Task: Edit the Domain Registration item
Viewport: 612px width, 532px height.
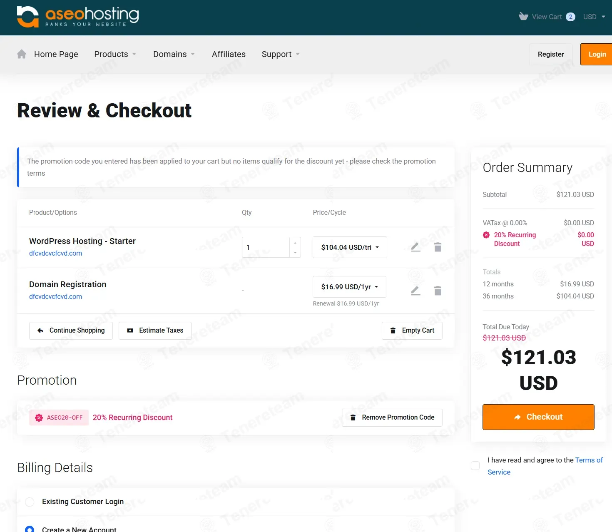Action: tap(415, 291)
